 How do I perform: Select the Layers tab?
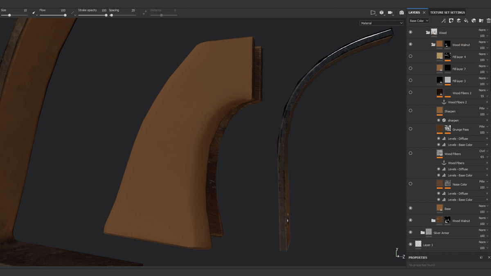[x=414, y=13]
